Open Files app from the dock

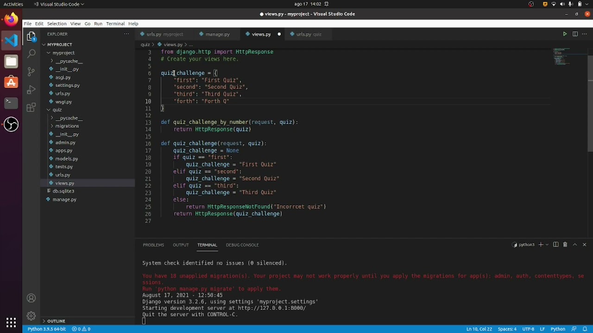[11, 61]
